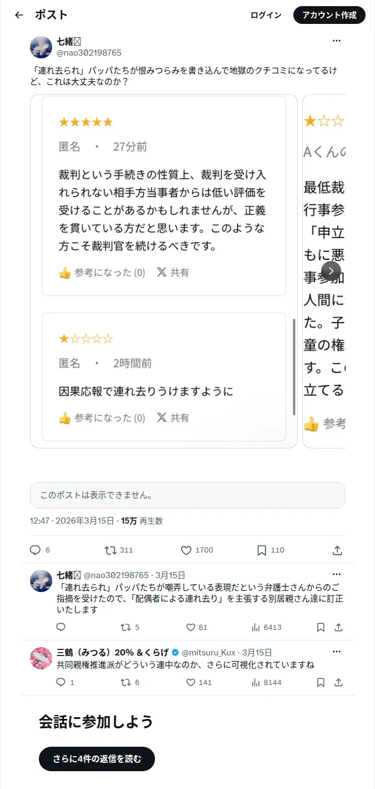Read さらに4件の返信を読む replies

click(x=97, y=758)
